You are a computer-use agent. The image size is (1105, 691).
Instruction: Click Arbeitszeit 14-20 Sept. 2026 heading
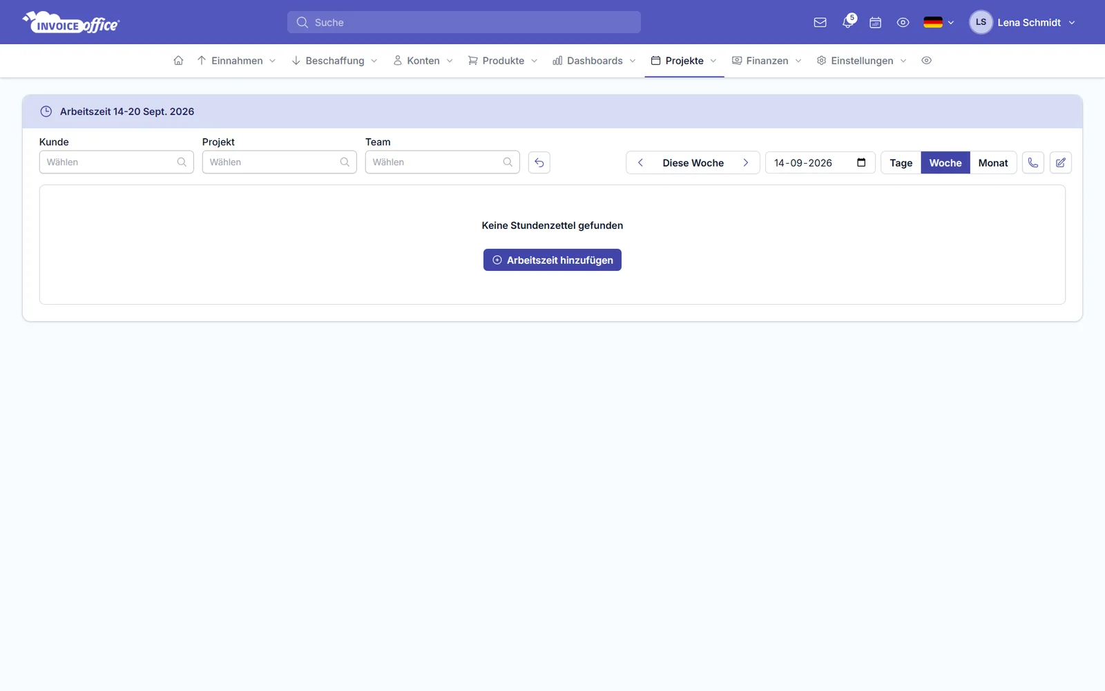(127, 111)
